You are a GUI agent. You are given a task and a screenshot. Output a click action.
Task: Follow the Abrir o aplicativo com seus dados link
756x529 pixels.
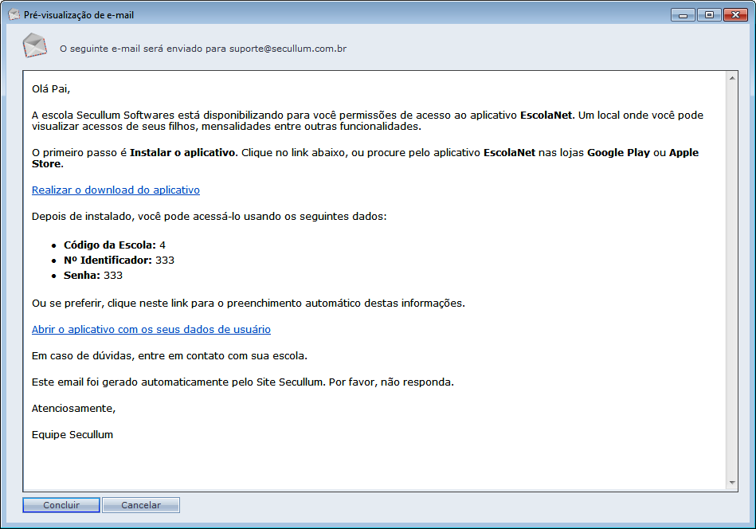pos(151,329)
